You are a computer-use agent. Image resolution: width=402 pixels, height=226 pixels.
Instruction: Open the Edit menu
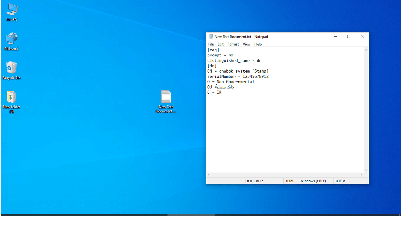point(220,44)
